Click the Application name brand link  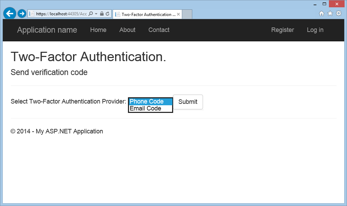47,30
